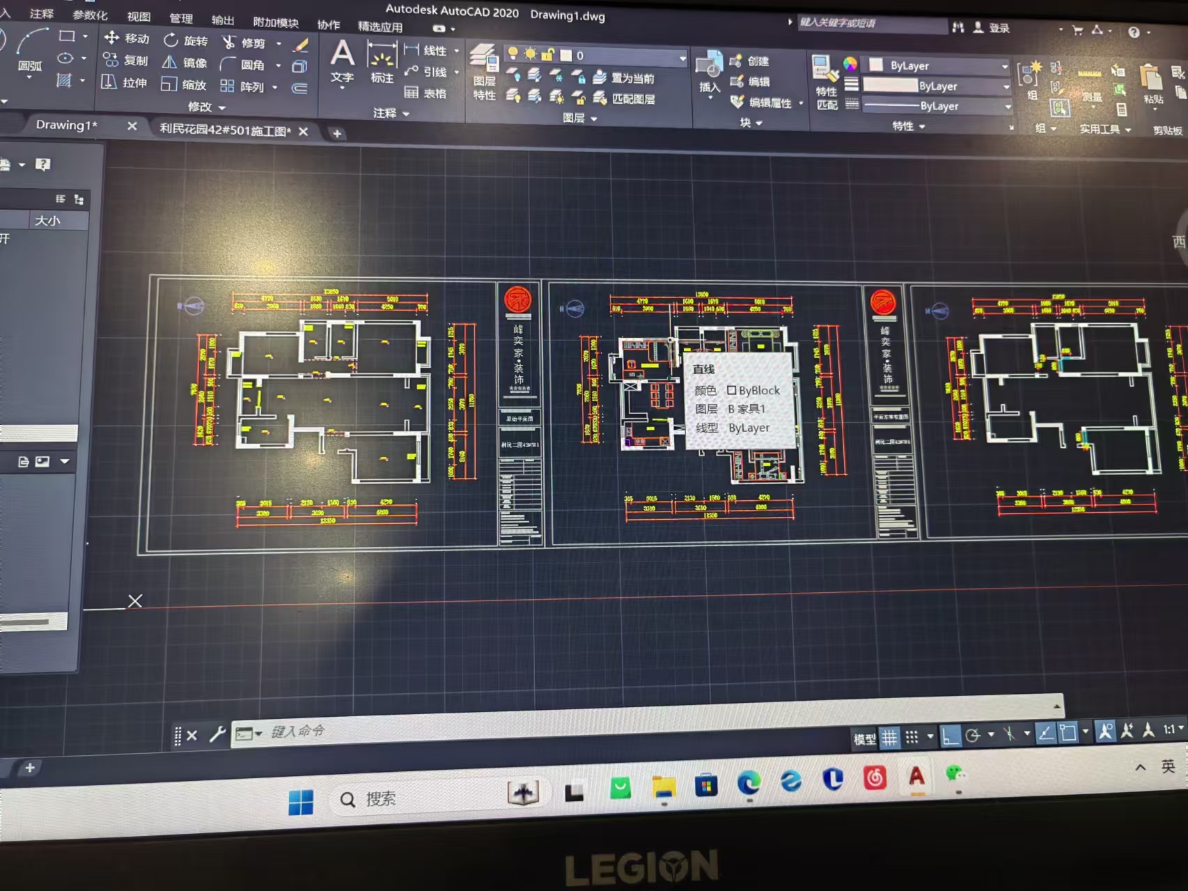Click the 插入 insert block icon
This screenshot has height=891, width=1188.
(709, 71)
